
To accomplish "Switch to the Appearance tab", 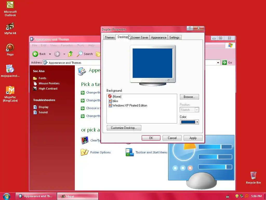I will (159, 37).
